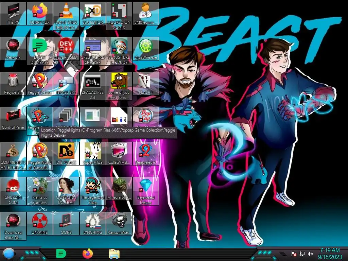Click the Start orb on the taskbar
This screenshot has height=261, width=348.
(8, 254)
